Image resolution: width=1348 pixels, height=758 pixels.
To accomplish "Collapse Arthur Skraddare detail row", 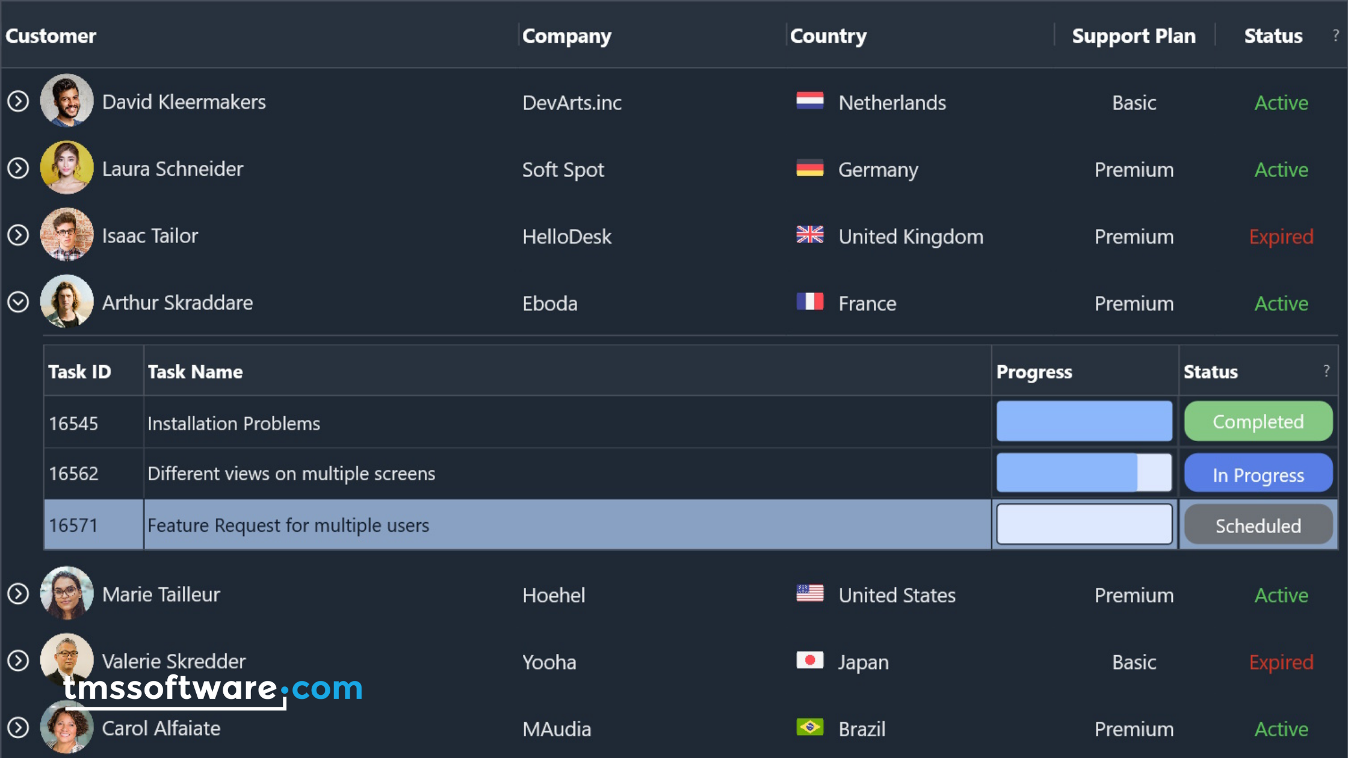I will (18, 302).
